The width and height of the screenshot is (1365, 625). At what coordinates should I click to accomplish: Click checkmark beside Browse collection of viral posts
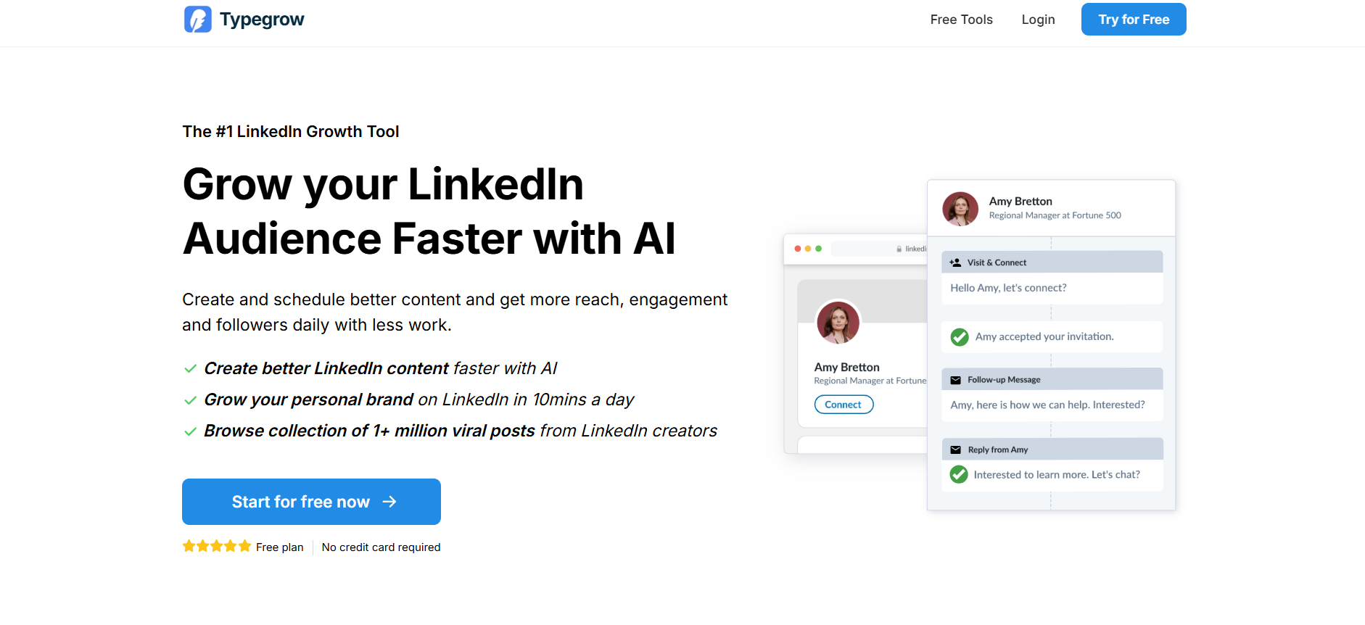[x=190, y=431]
